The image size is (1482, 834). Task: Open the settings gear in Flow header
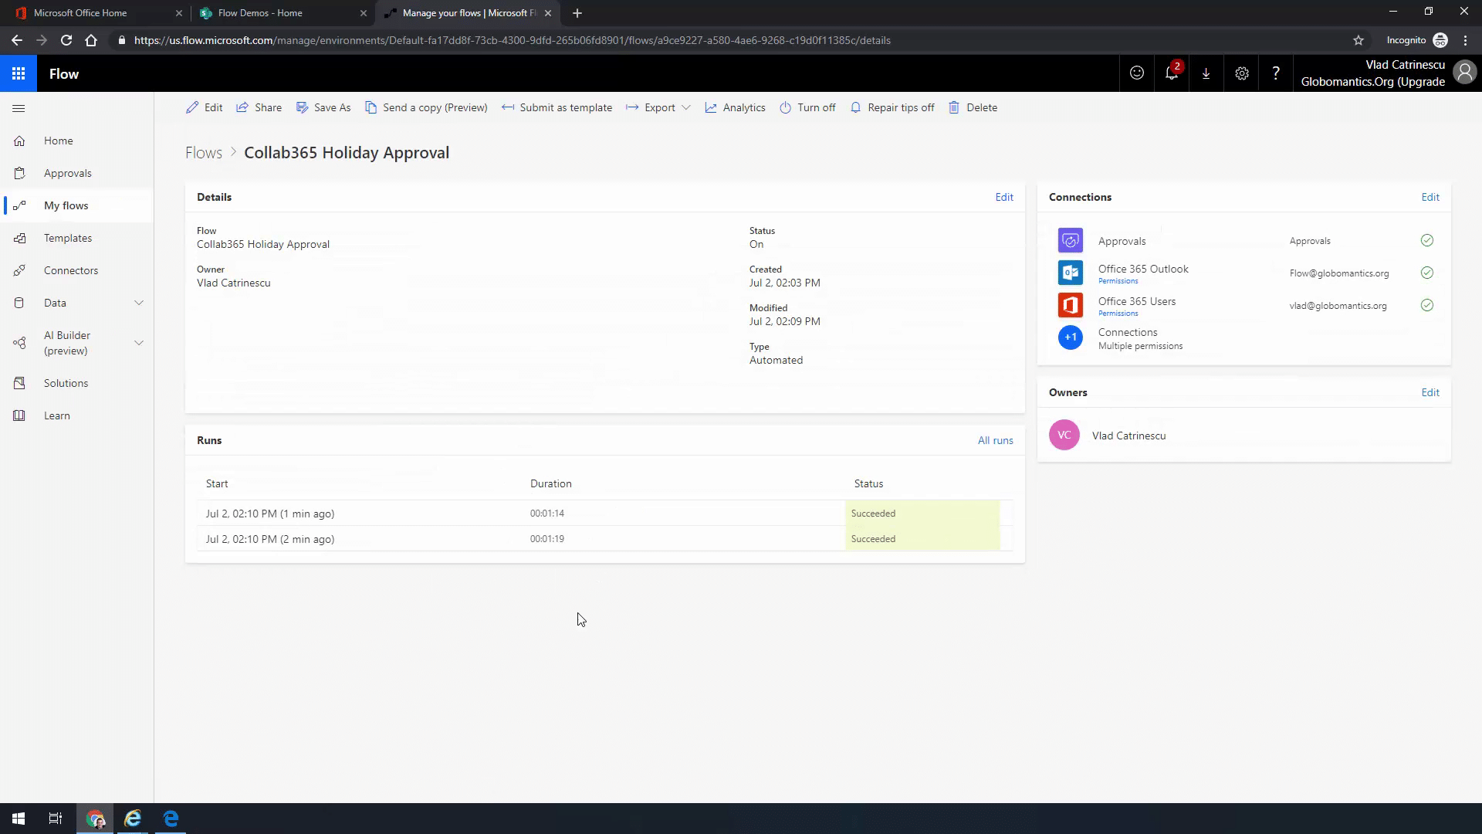pos(1241,73)
